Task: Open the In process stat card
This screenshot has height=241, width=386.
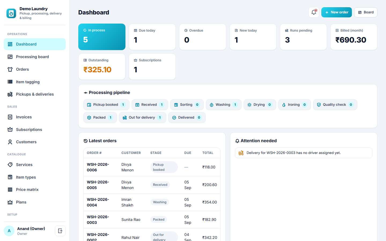Action: point(102,37)
